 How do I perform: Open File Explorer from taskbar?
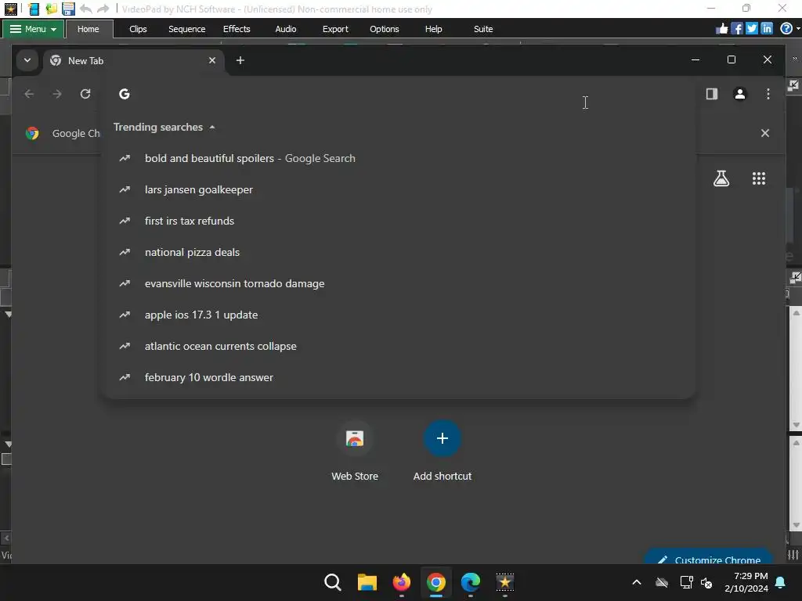coord(367,582)
